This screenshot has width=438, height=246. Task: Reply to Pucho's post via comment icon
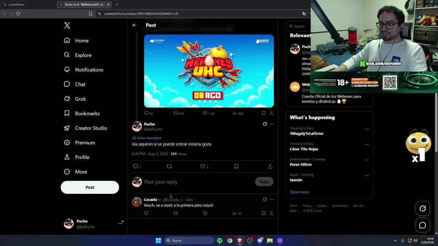136,166
